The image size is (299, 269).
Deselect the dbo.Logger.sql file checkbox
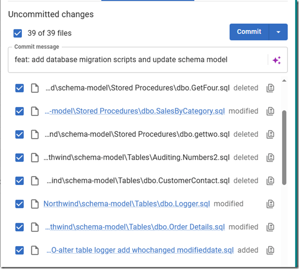[x=19, y=204]
